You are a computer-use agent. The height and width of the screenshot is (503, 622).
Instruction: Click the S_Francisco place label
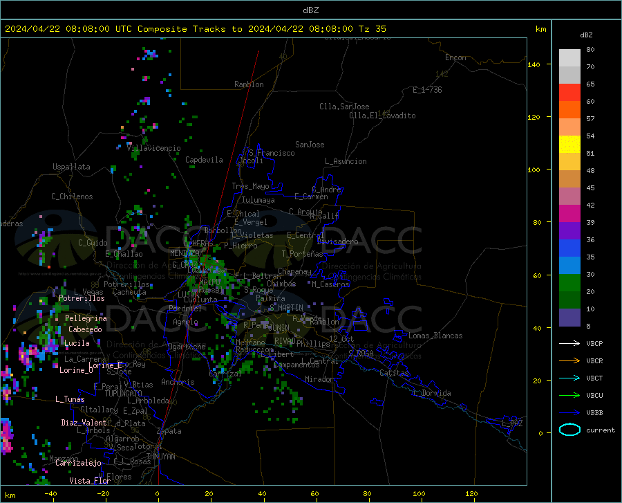pyautogui.click(x=272, y=153)
